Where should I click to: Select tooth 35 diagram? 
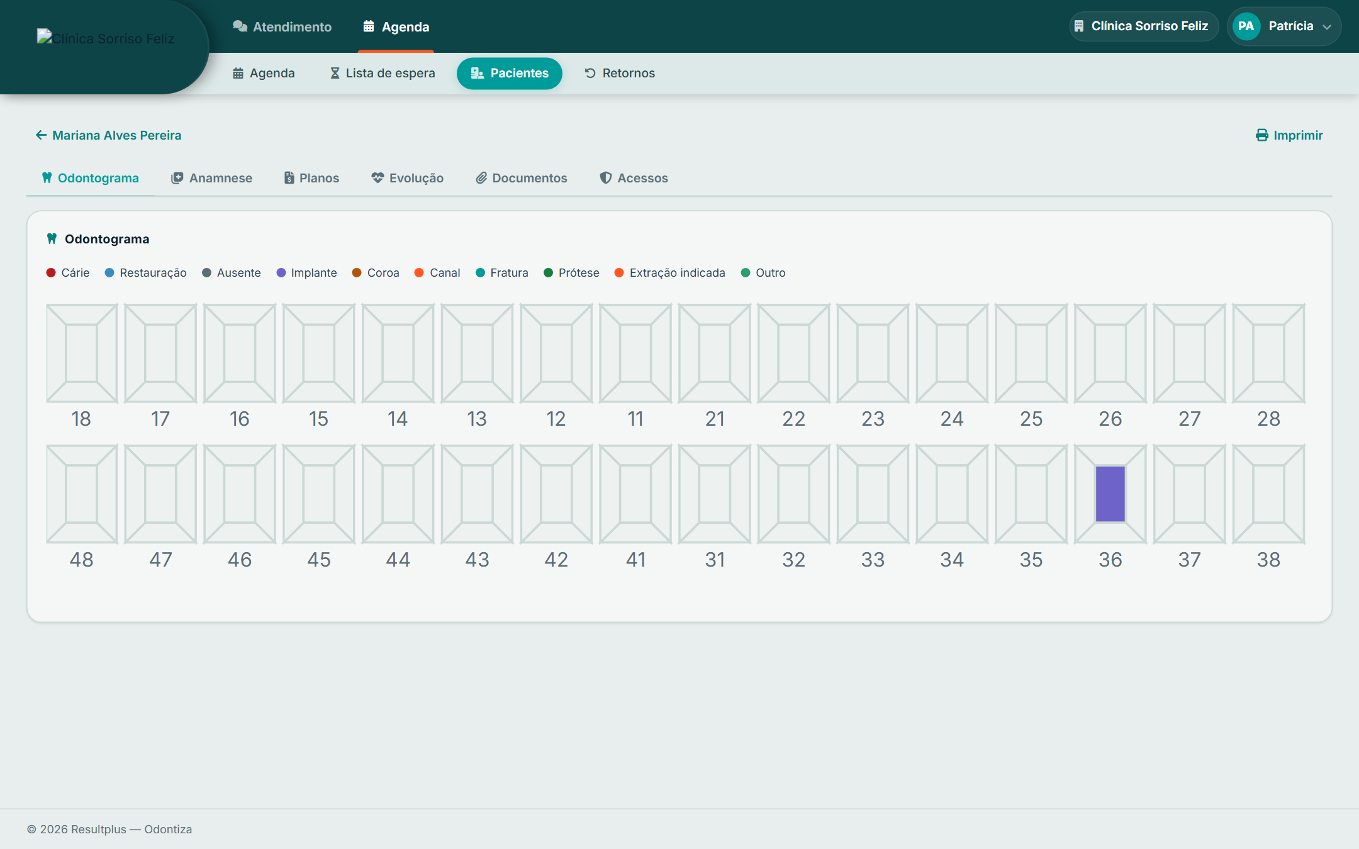click(1031, 494)
